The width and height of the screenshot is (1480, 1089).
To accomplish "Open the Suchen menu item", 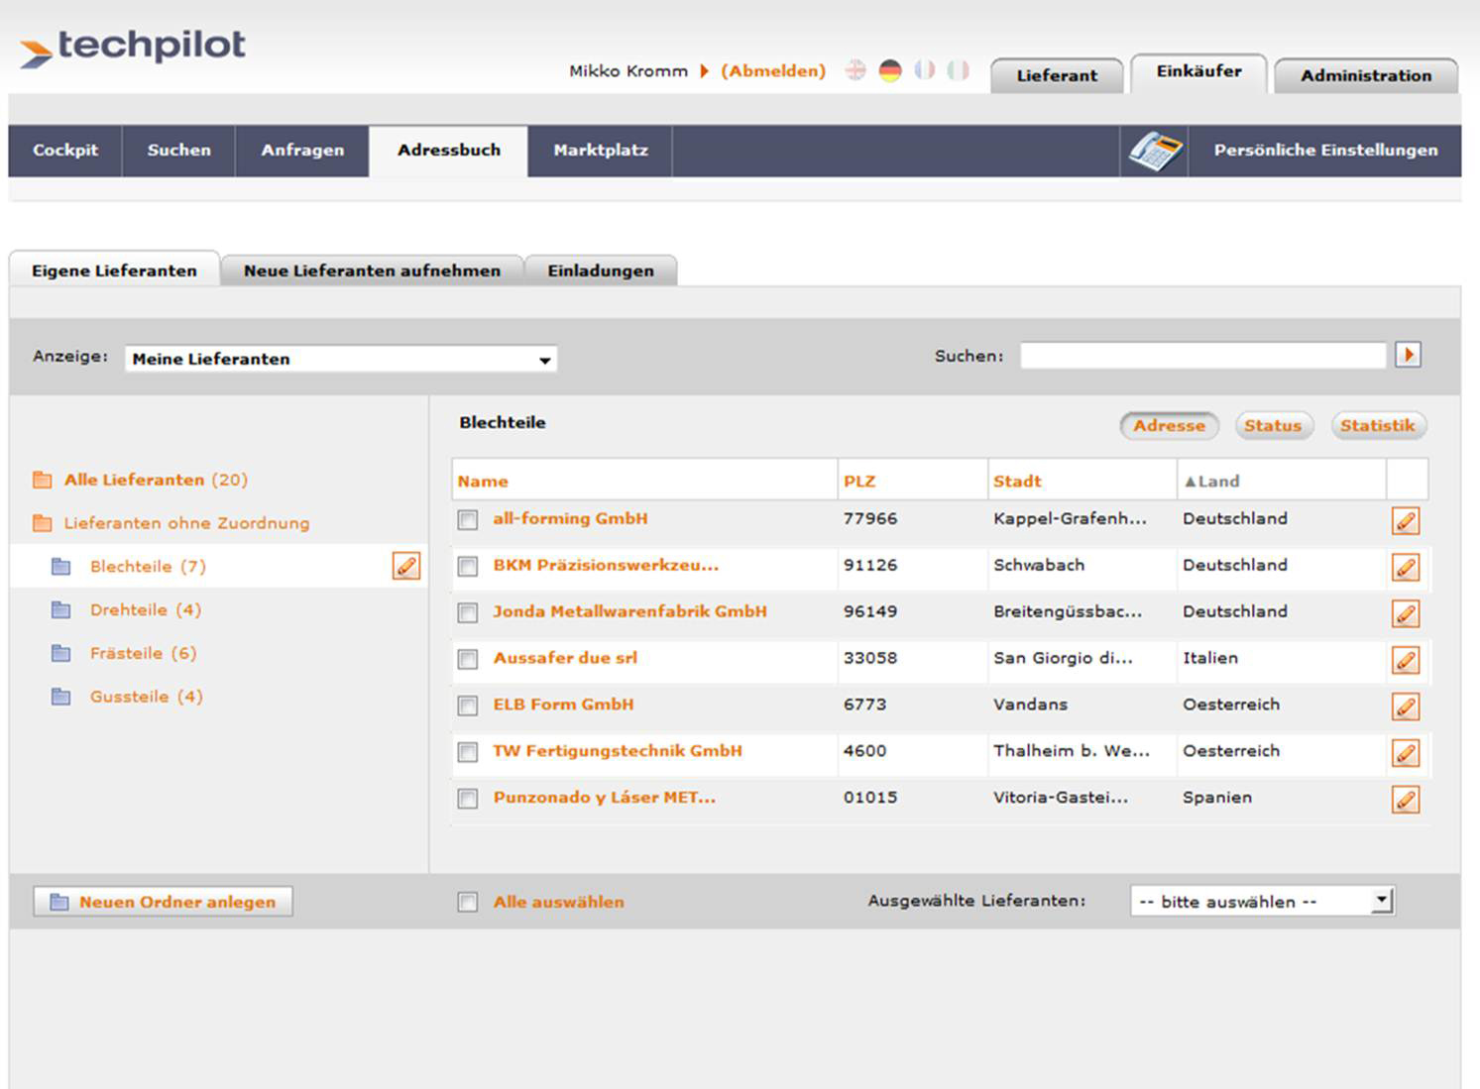I will click(x=179, y=151).
